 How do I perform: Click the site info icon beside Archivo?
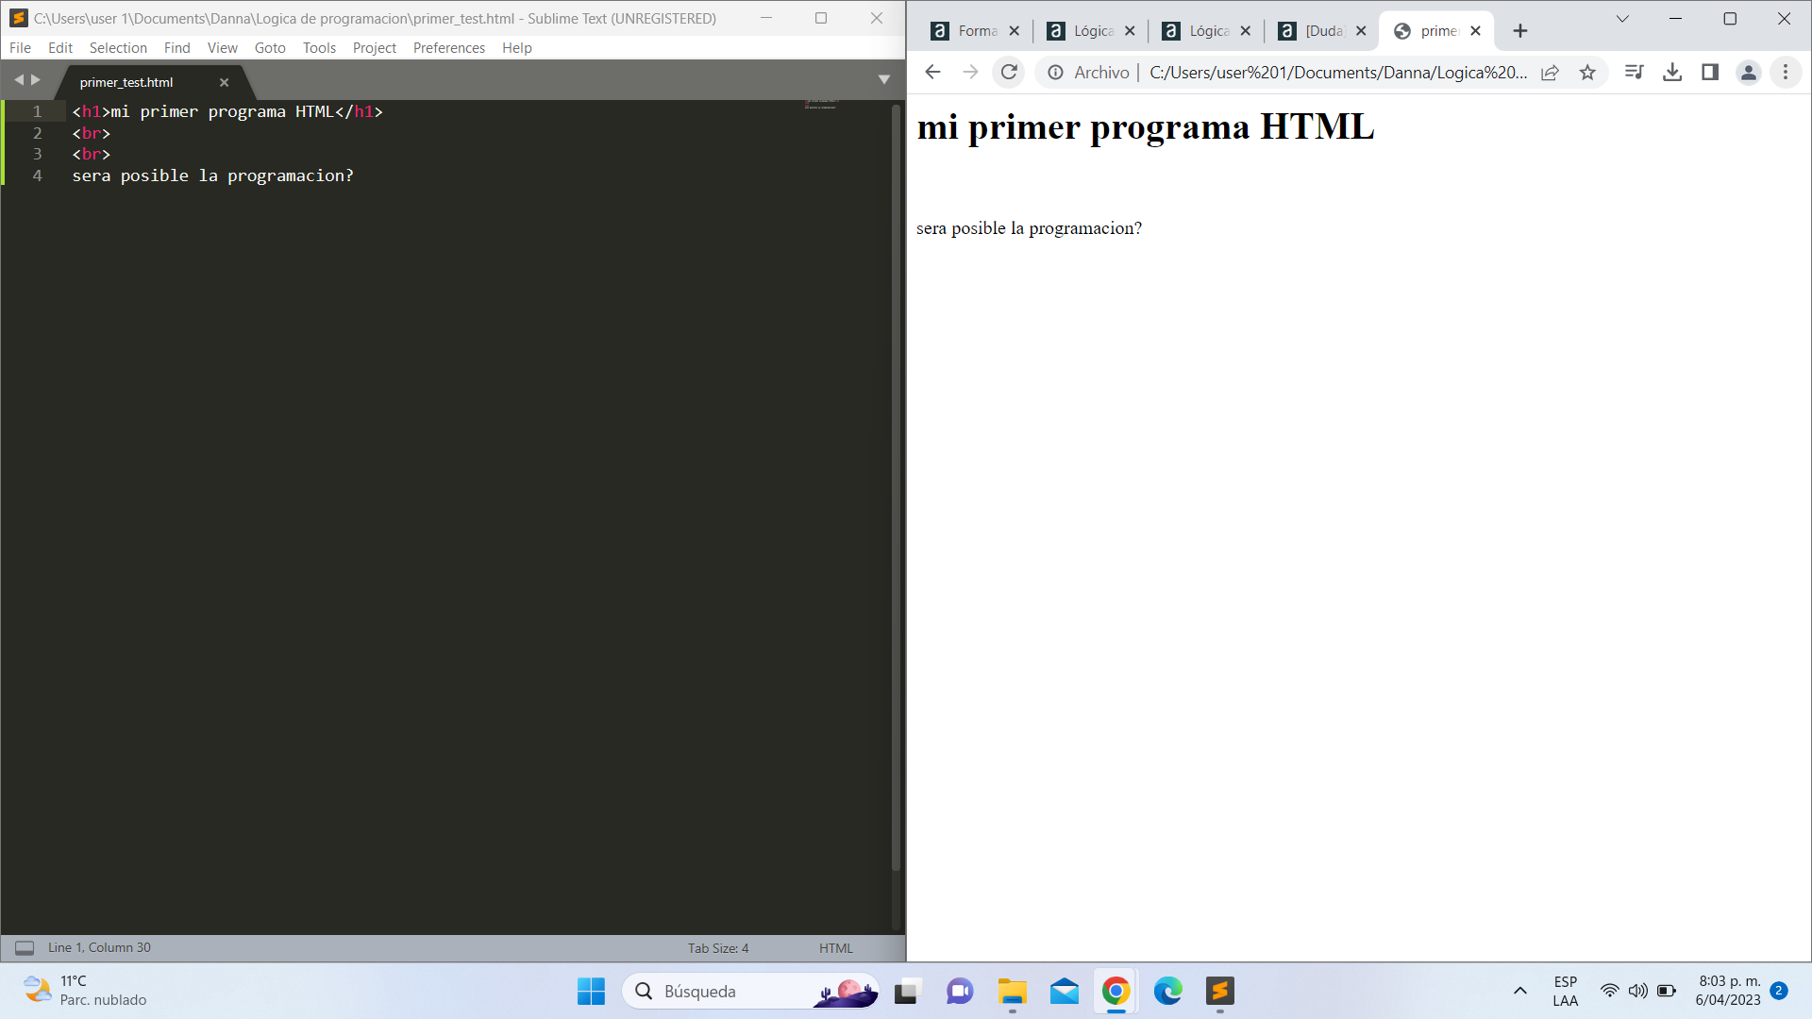coord(1055,73)
